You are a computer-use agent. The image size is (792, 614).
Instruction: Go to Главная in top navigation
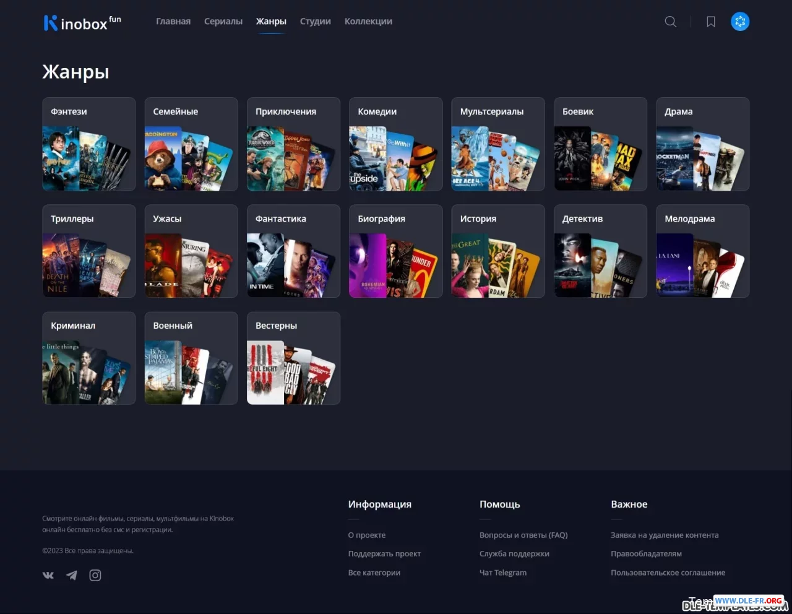tap(173, 21)
